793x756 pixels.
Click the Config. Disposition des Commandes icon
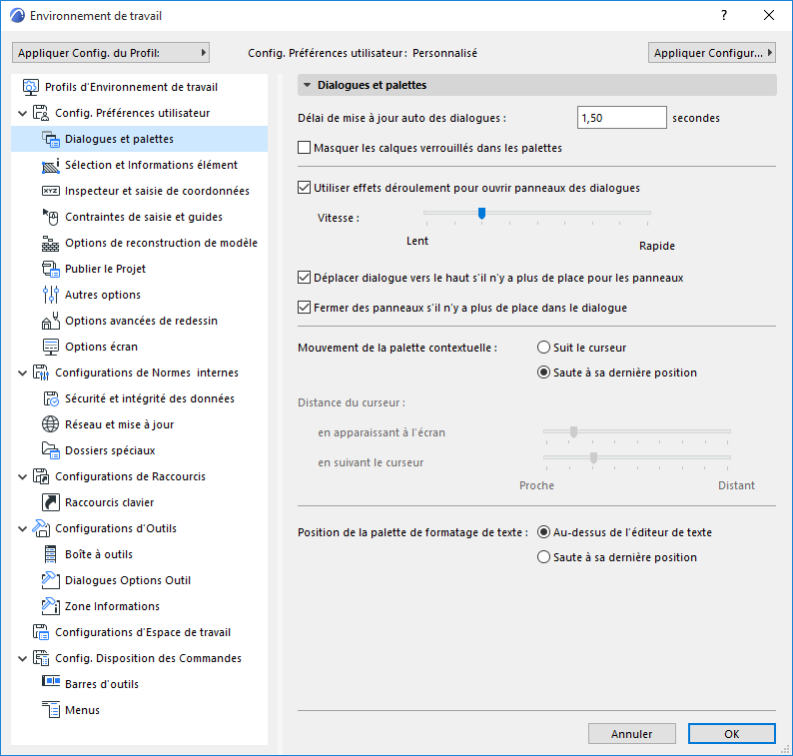point(41,658)
